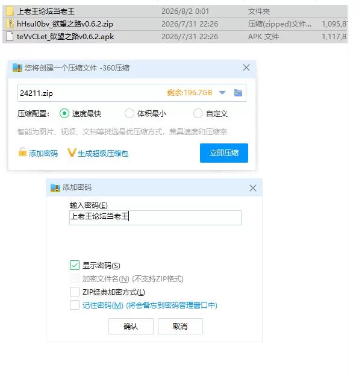Screen dimensions: 359x376
Task: Click the V icon for 生成超级压缩包
Action: [72, 152]
